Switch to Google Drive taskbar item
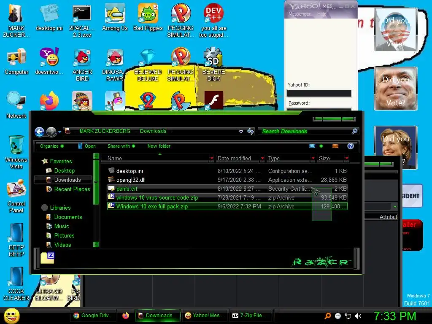 point(92,316)
